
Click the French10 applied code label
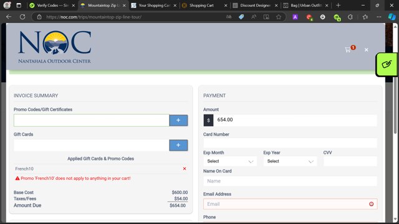click(24, 169)
